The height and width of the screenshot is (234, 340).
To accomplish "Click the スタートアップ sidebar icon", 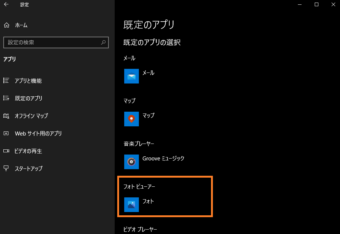I will 6,168.
